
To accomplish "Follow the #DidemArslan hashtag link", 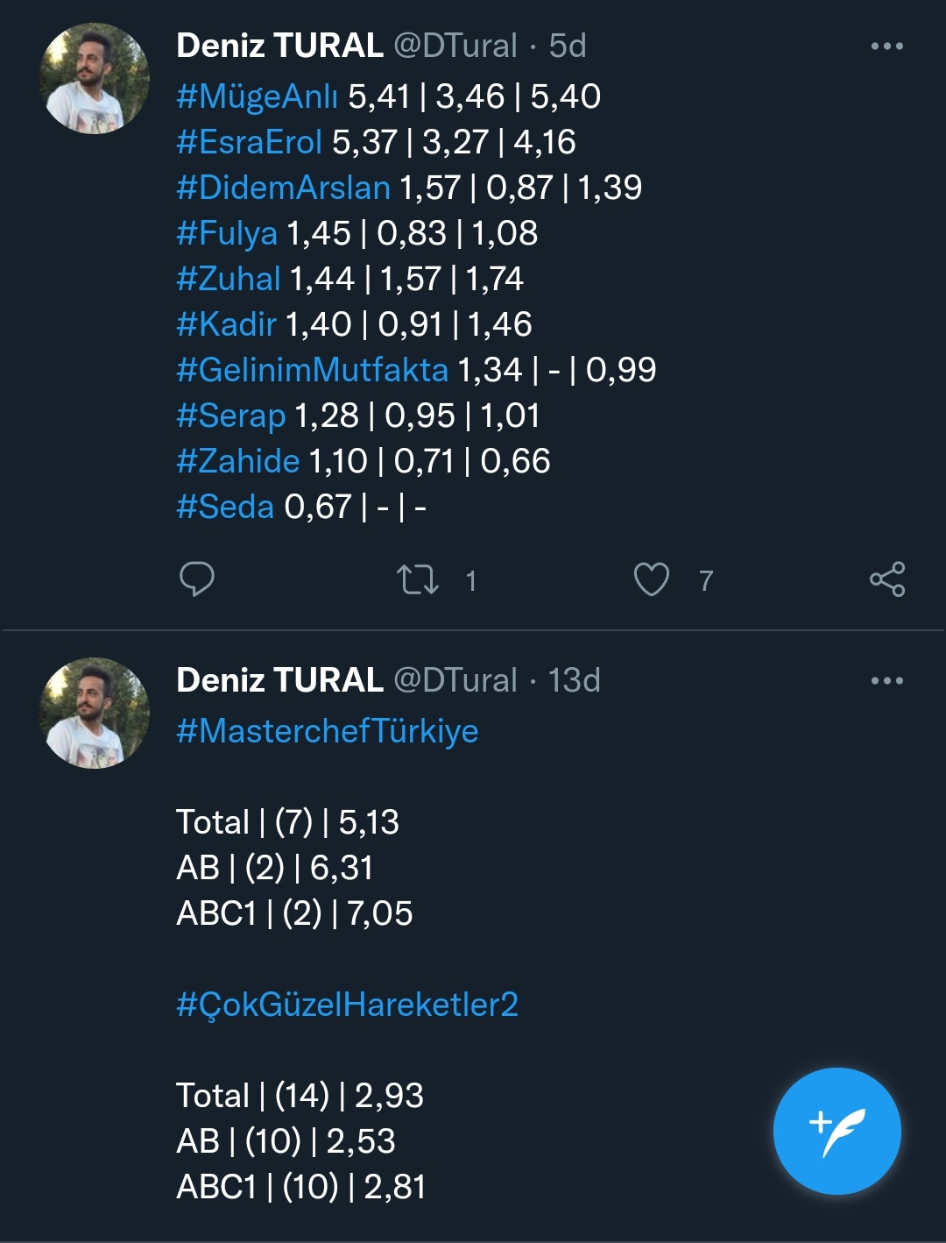I will (x=283, y=188).
